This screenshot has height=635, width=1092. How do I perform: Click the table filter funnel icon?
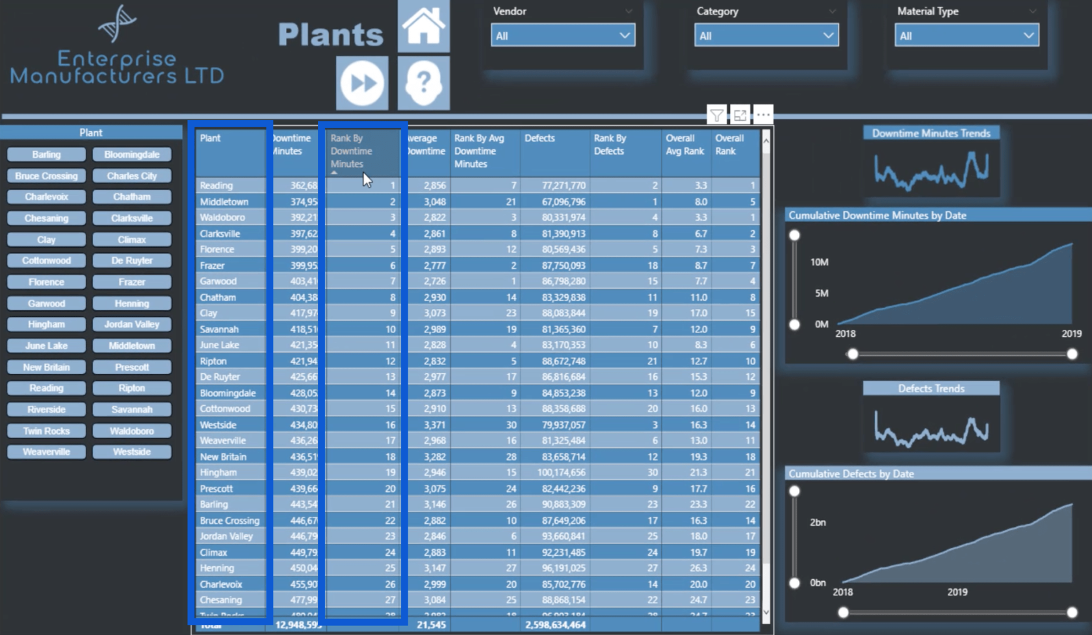[716, 116]
